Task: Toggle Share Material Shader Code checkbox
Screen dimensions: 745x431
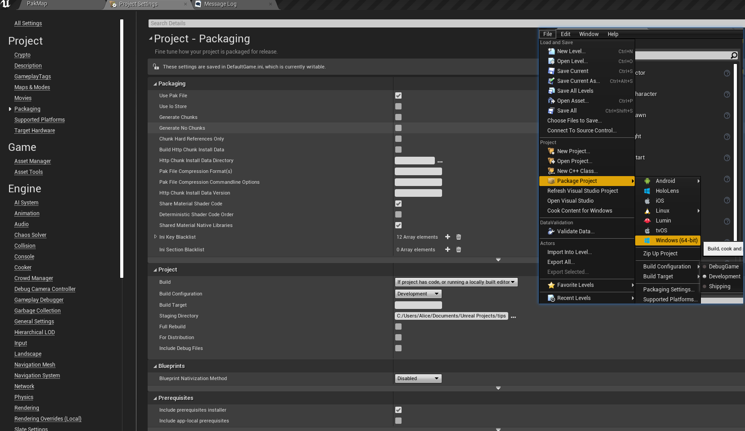Action: coord(398,204)
